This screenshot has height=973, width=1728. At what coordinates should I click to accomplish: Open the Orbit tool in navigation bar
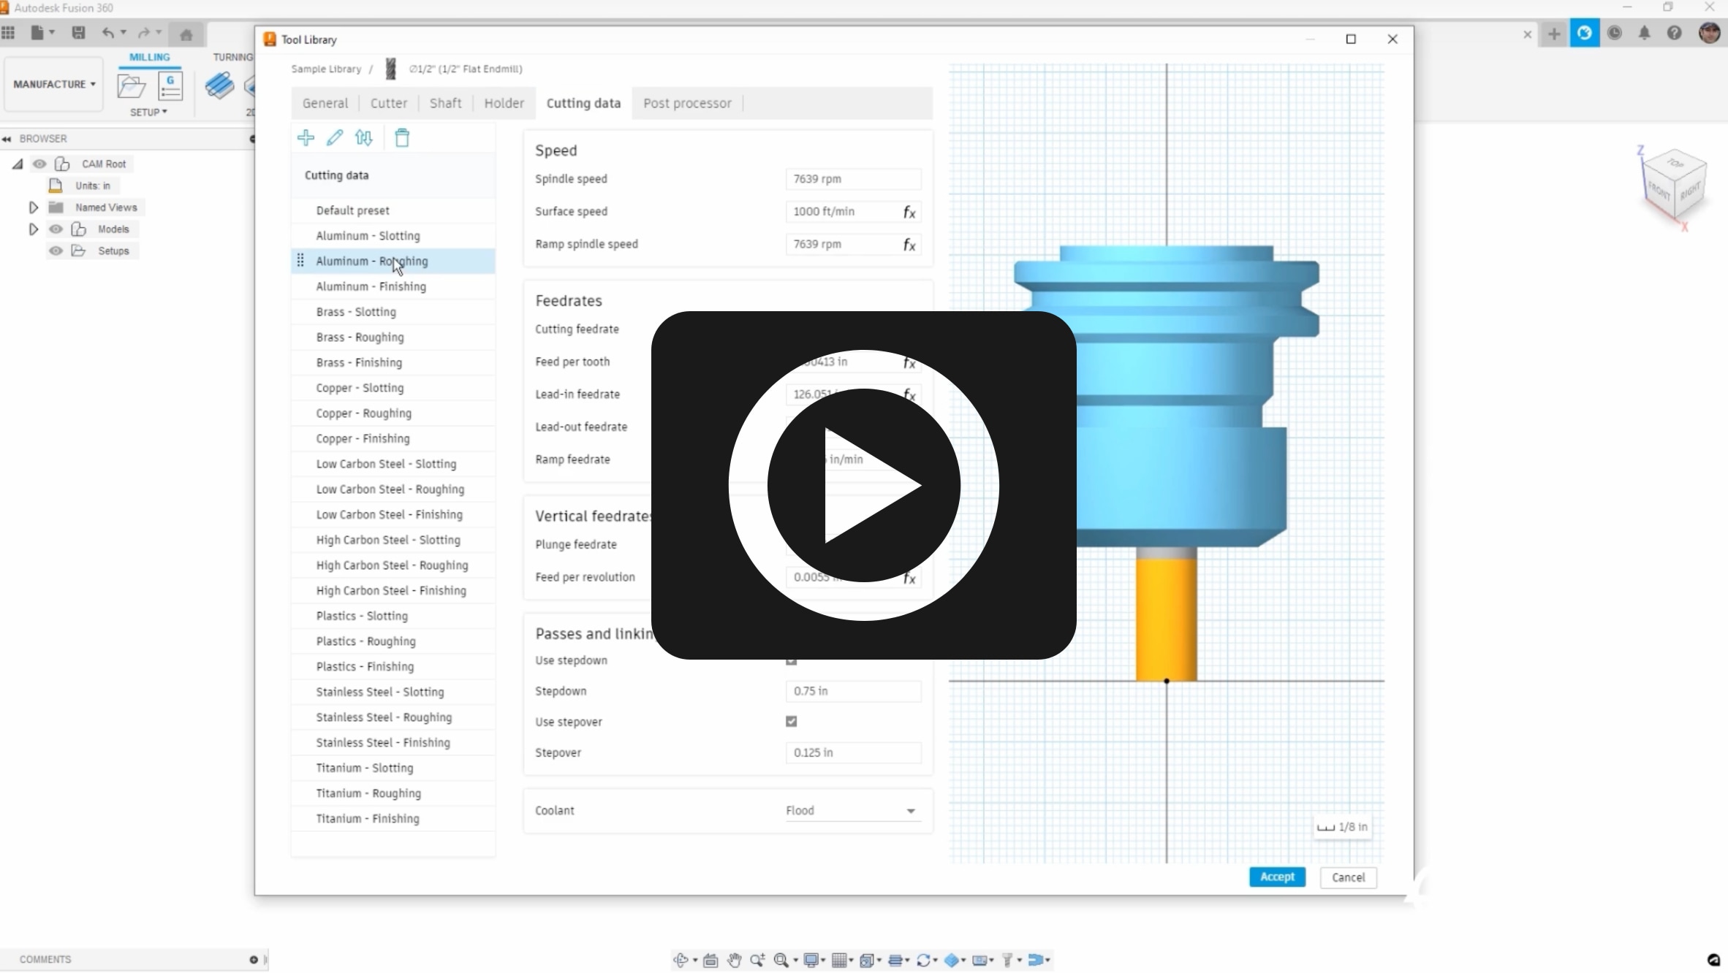coord(681,960)
